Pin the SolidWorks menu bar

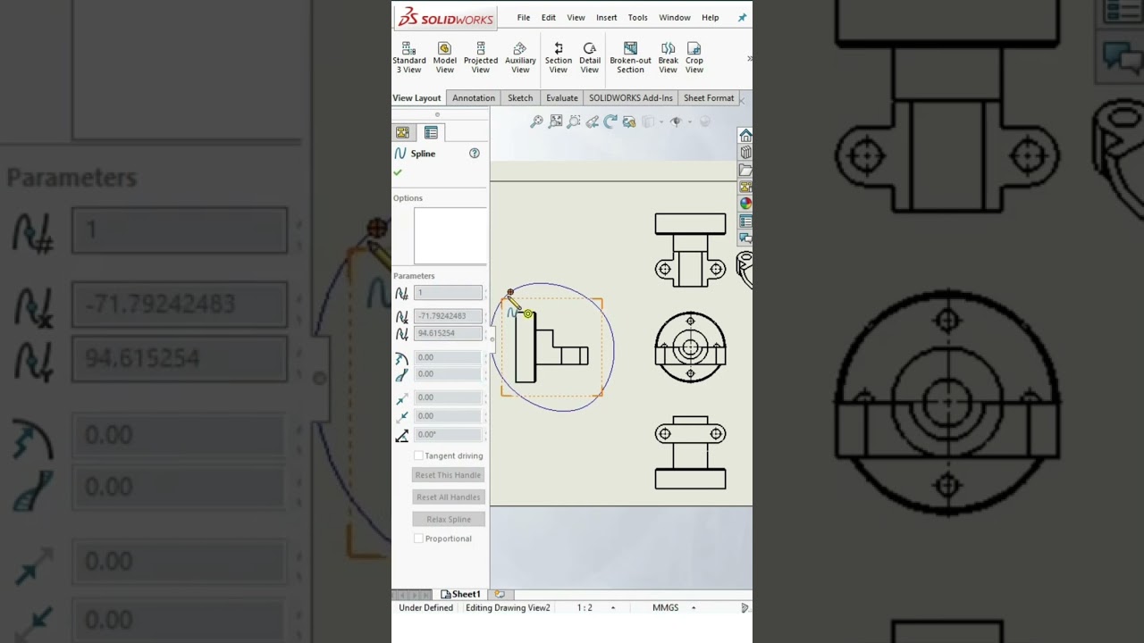click(x=742, y=18)
